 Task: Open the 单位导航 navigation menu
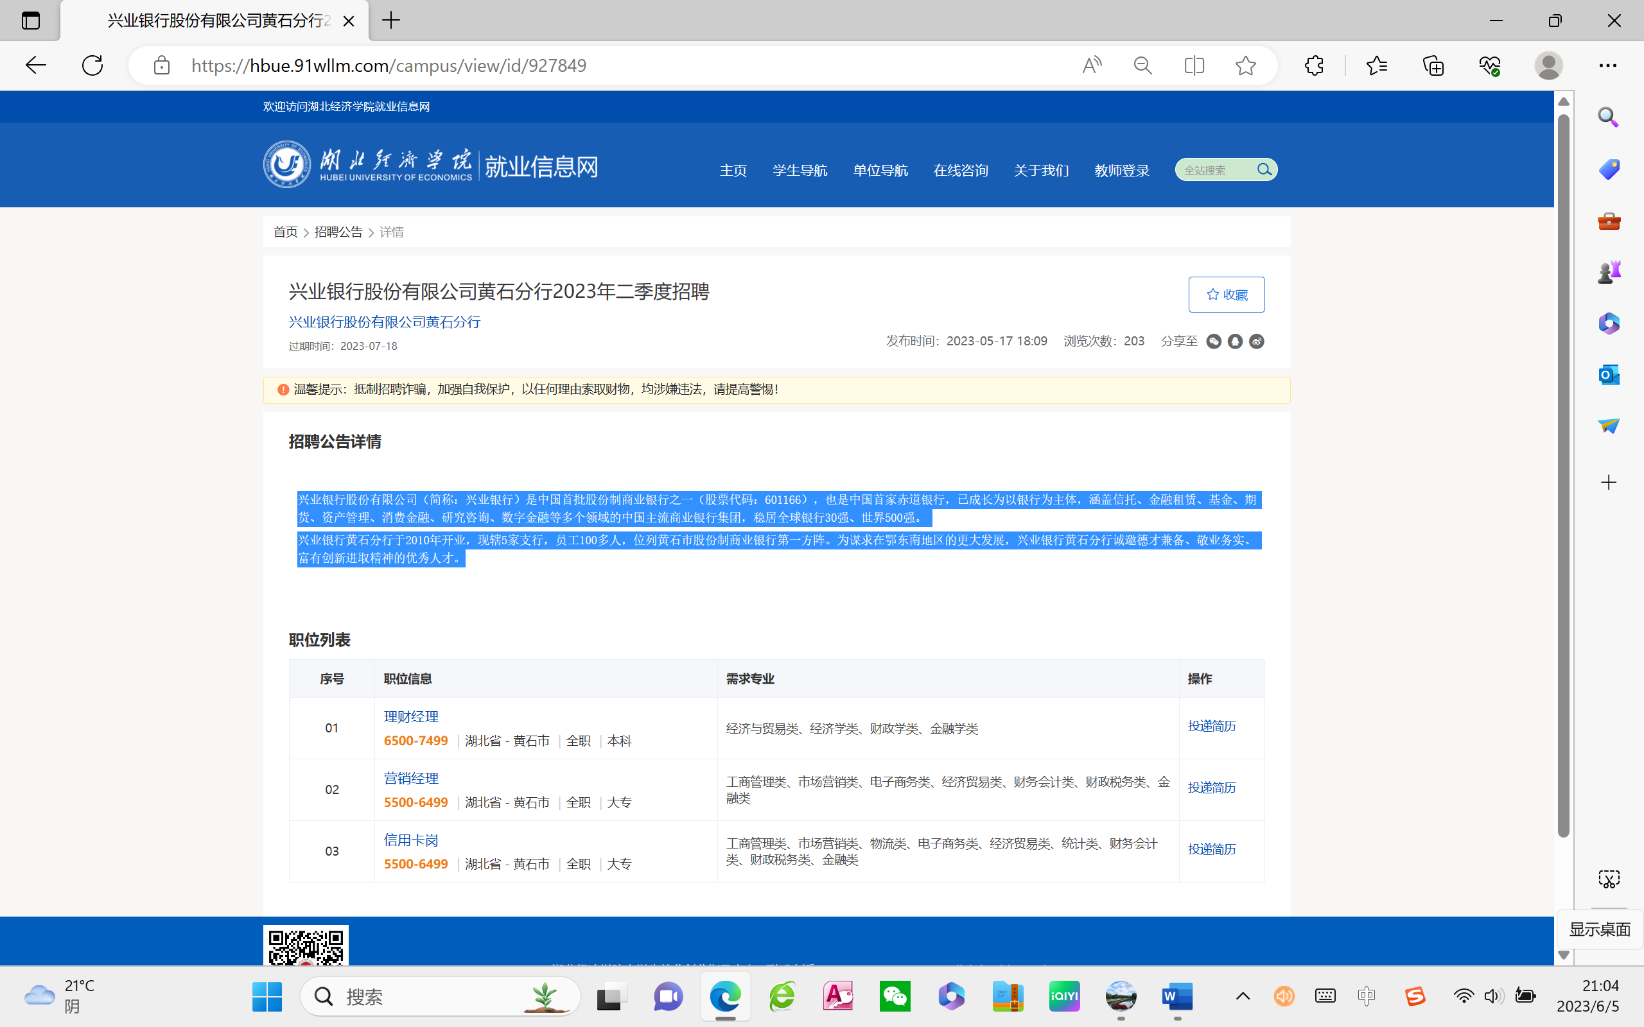pyautogui.click(x=880, y=171)
